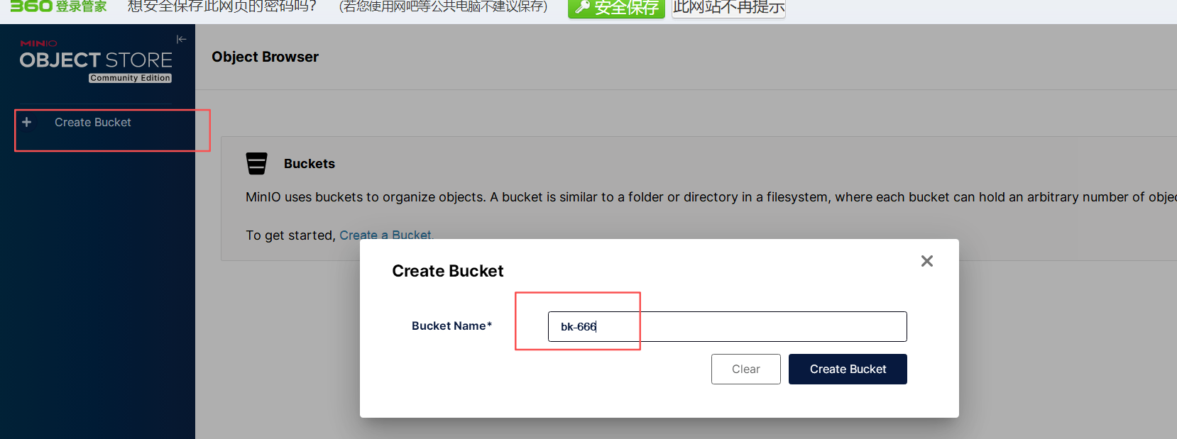Click the 想安全保存此网页的密码吗 prompt text
1177x439 pixels.
pyautogui.click(x=222, y=7)
